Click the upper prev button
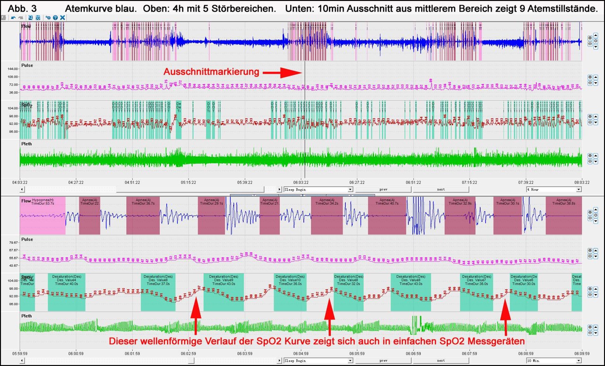The height and width of the screenshot is (366, 605). (383, 189)
